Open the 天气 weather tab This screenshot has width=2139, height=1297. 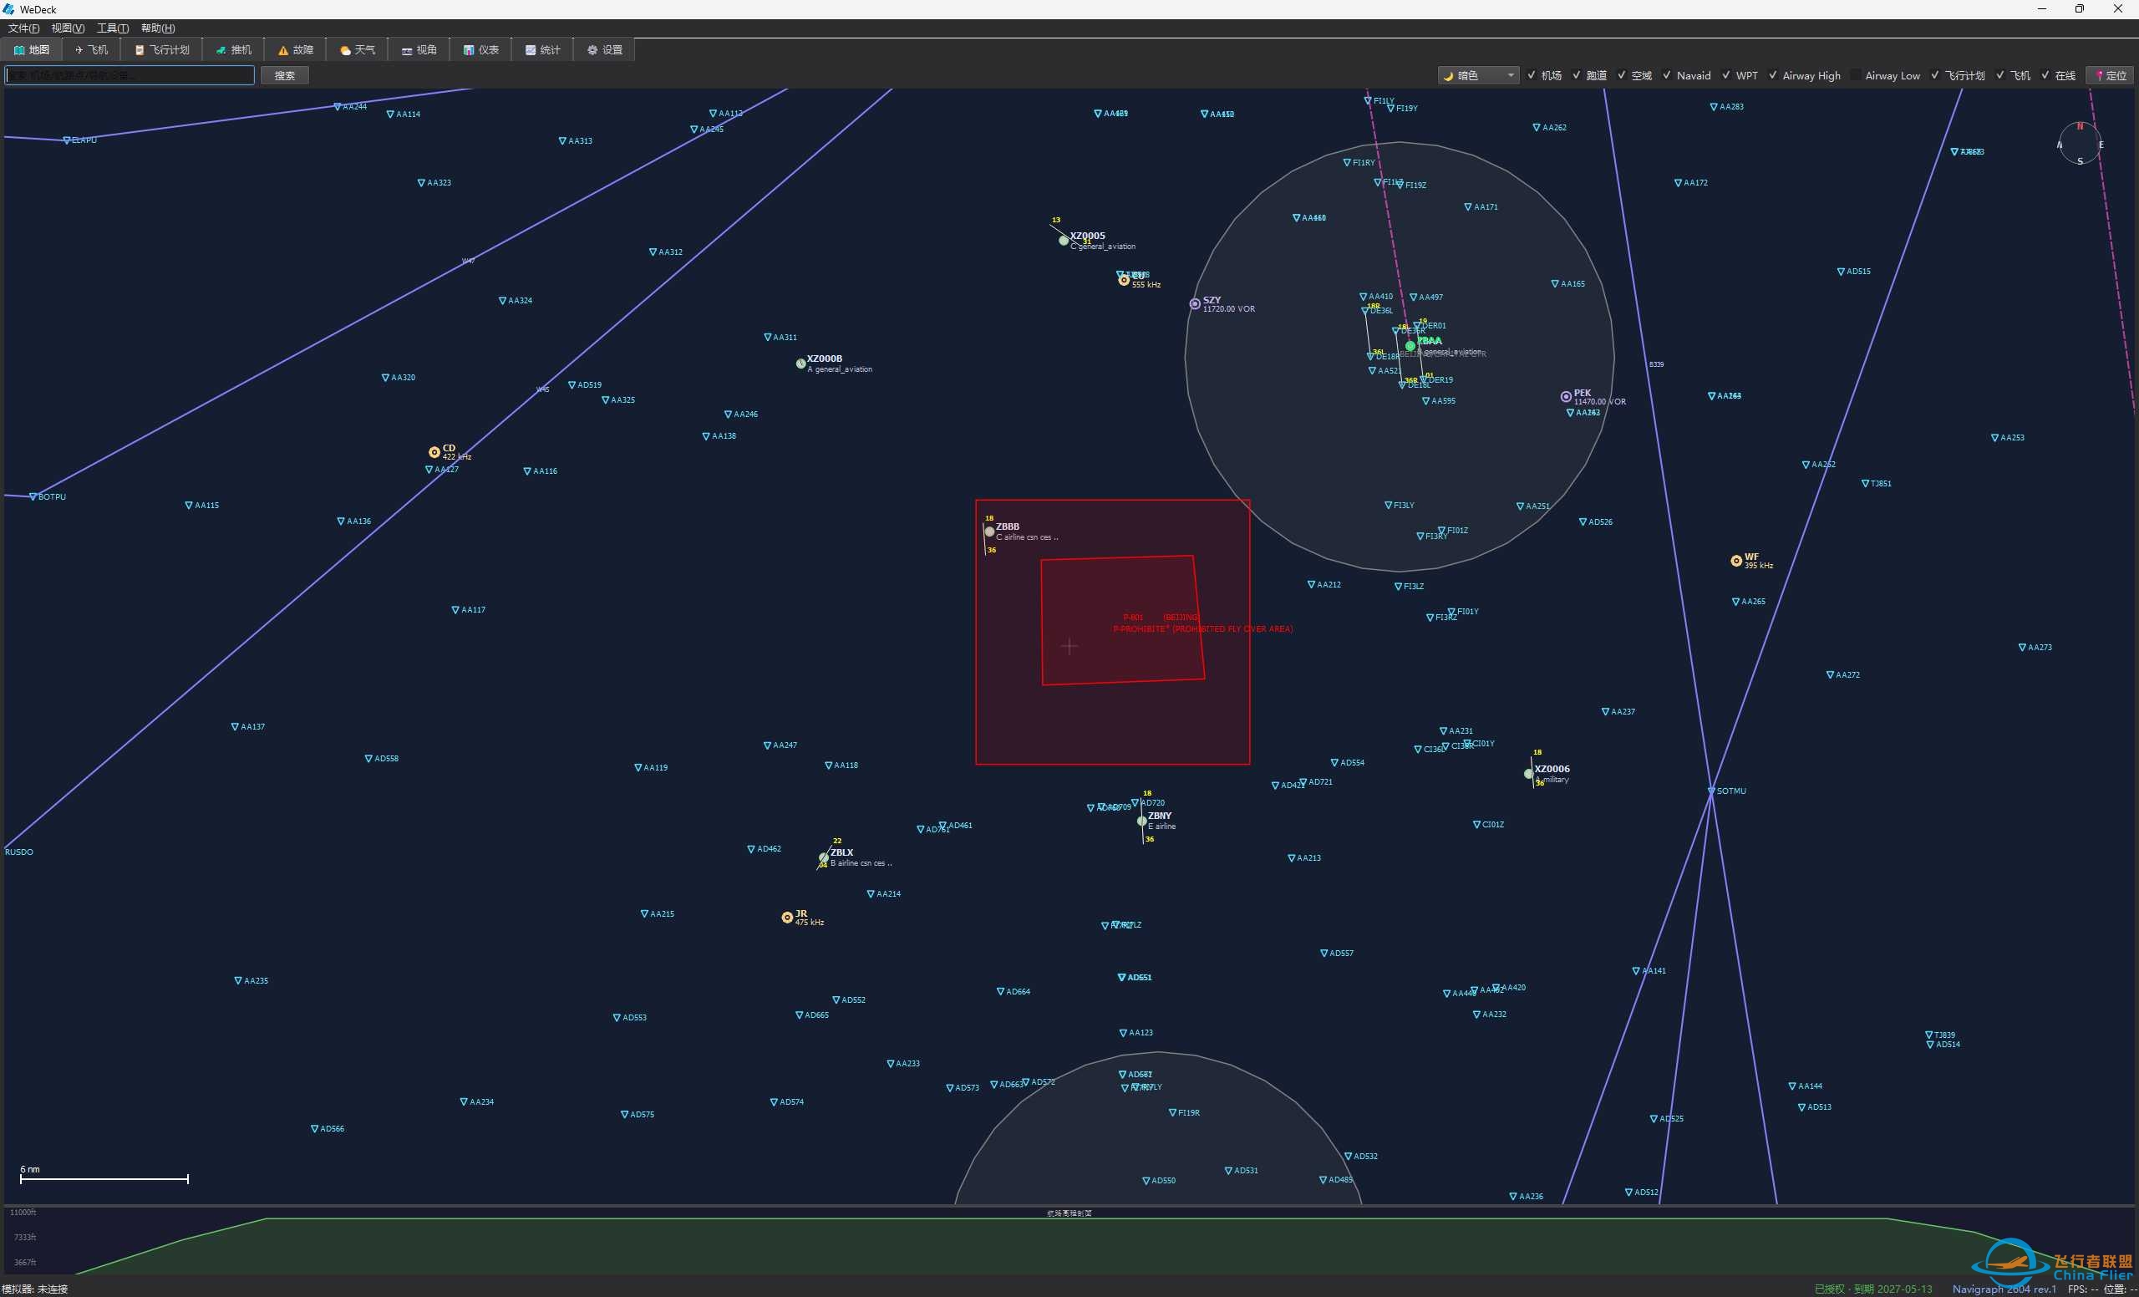(x=358, y=49)
